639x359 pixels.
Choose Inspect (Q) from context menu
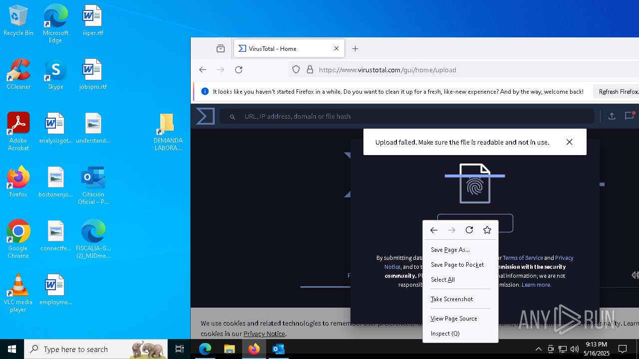[460, 334]
